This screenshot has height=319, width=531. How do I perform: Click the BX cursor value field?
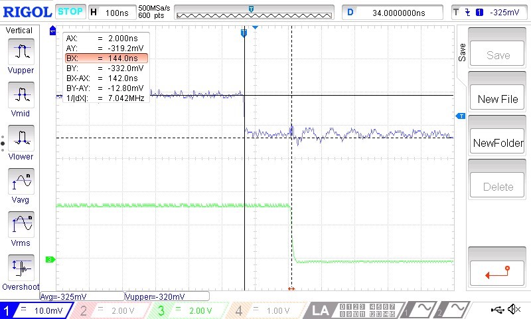[106, 58]
